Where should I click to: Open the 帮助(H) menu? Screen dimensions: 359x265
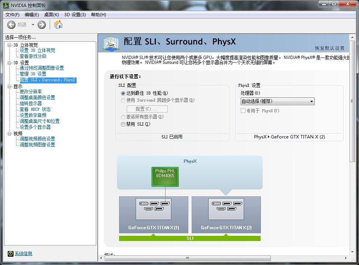click(x=98, y=15)
